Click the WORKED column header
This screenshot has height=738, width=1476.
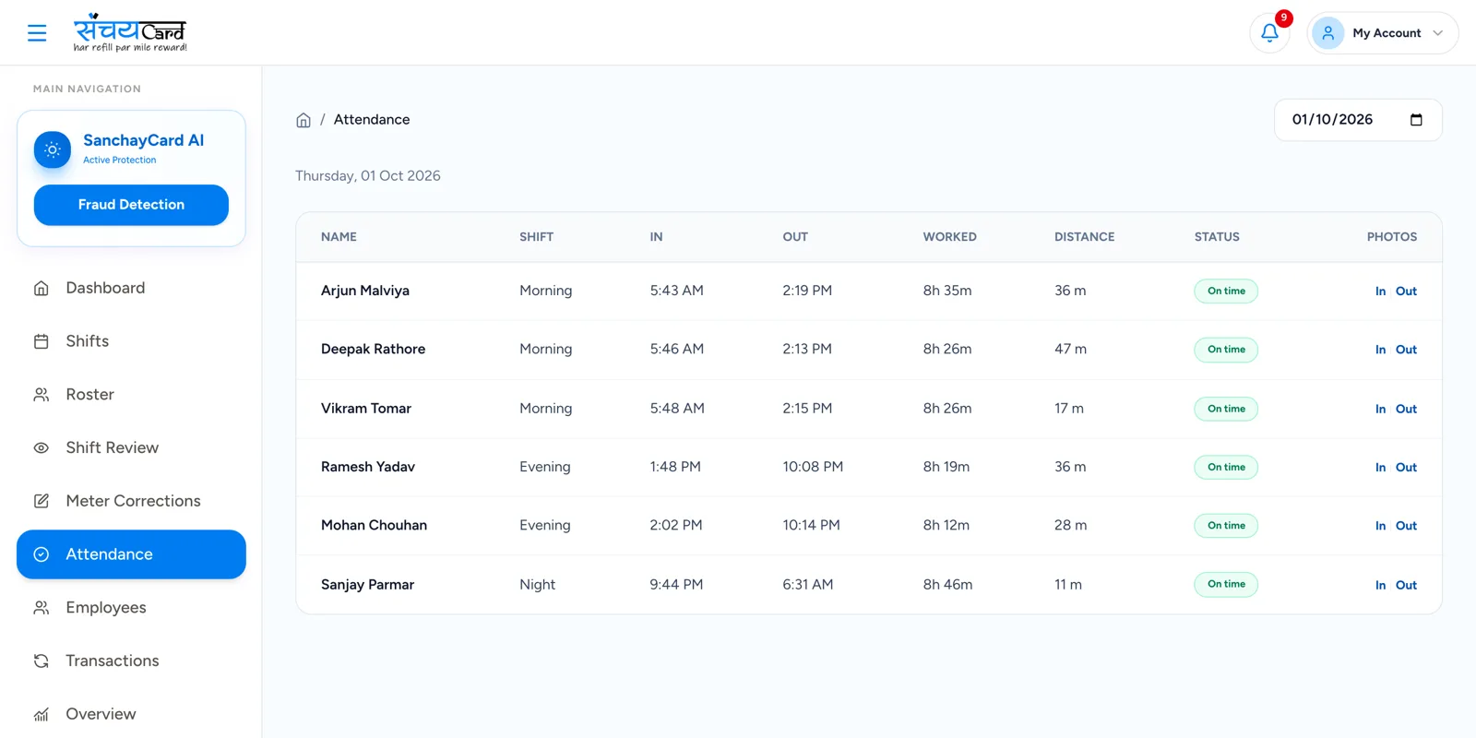(949, 237)
